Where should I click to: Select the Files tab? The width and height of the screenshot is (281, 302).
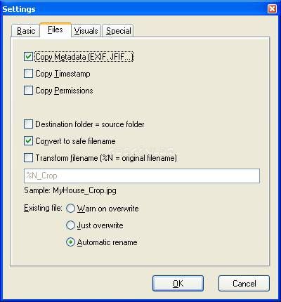tap(55, 29)
